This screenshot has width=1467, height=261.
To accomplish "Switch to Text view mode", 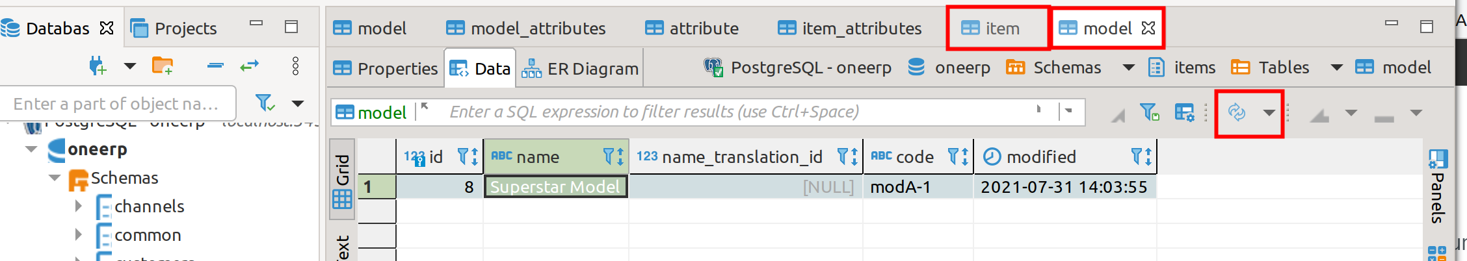I will pos(342,247).
